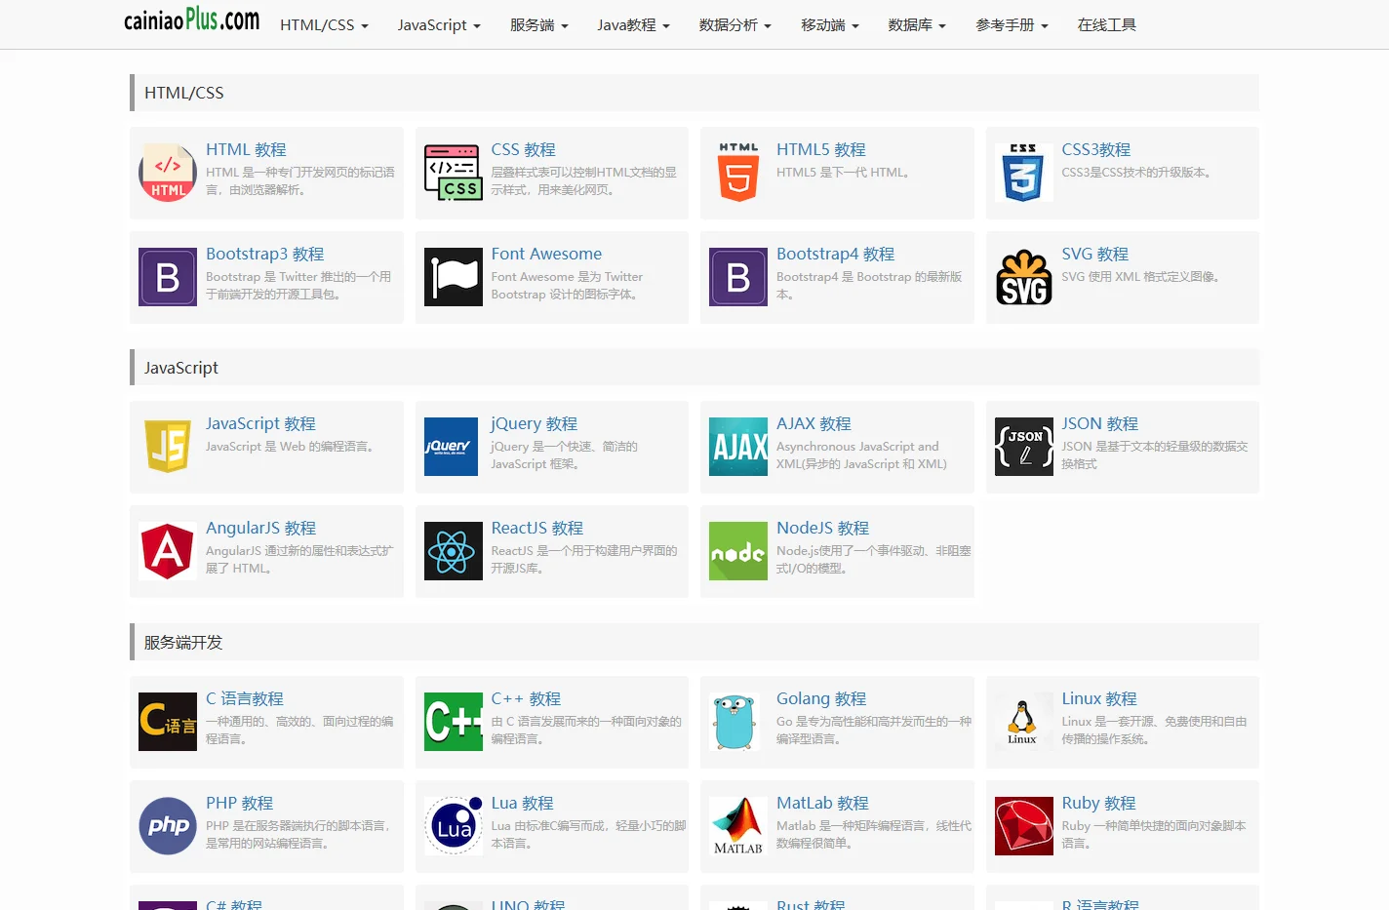Open the Bootstrap4 purple B icon
This screenshot has height=910, width=1389.
[x=738, y=277]
